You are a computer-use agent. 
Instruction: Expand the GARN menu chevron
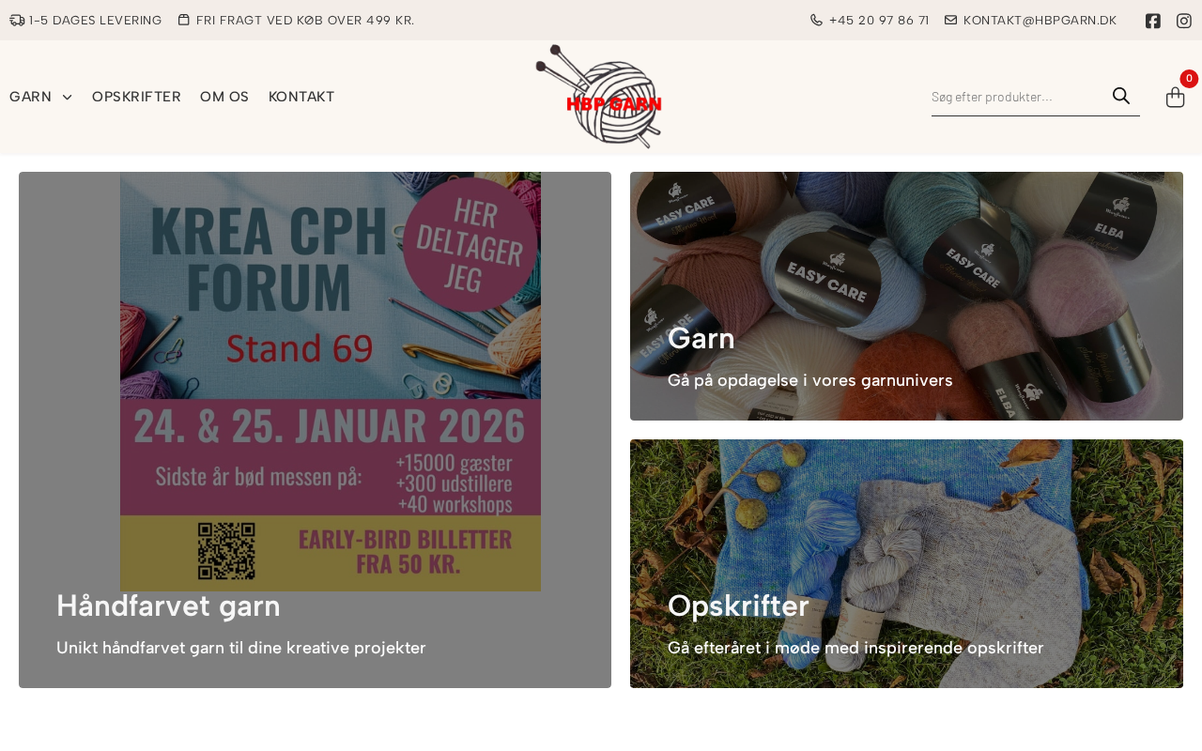[67, 98]
